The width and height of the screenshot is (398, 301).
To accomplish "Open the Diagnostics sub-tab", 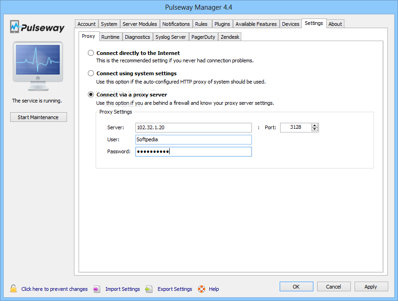I will [138, 37].
